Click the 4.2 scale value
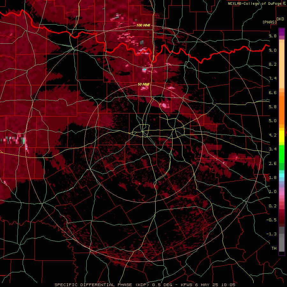This screenshot has height=287, width=287. pyautogui.click(x=273, y=135)
